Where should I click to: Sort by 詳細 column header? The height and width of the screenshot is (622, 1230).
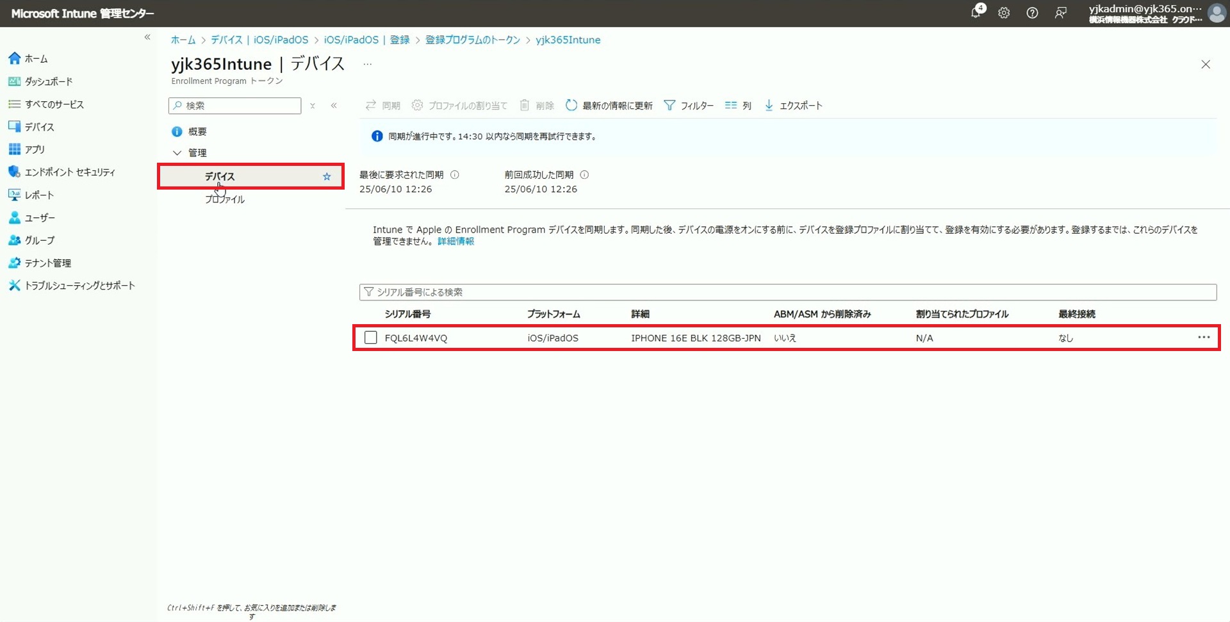pyautogui.click(x=640, y=314)
